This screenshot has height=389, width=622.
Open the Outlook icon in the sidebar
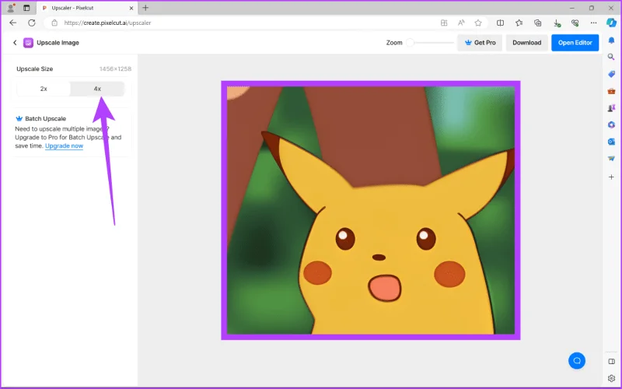pos(611,142)
